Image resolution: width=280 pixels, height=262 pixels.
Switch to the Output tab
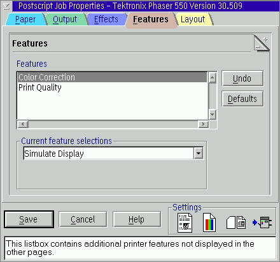coord(65,20)
